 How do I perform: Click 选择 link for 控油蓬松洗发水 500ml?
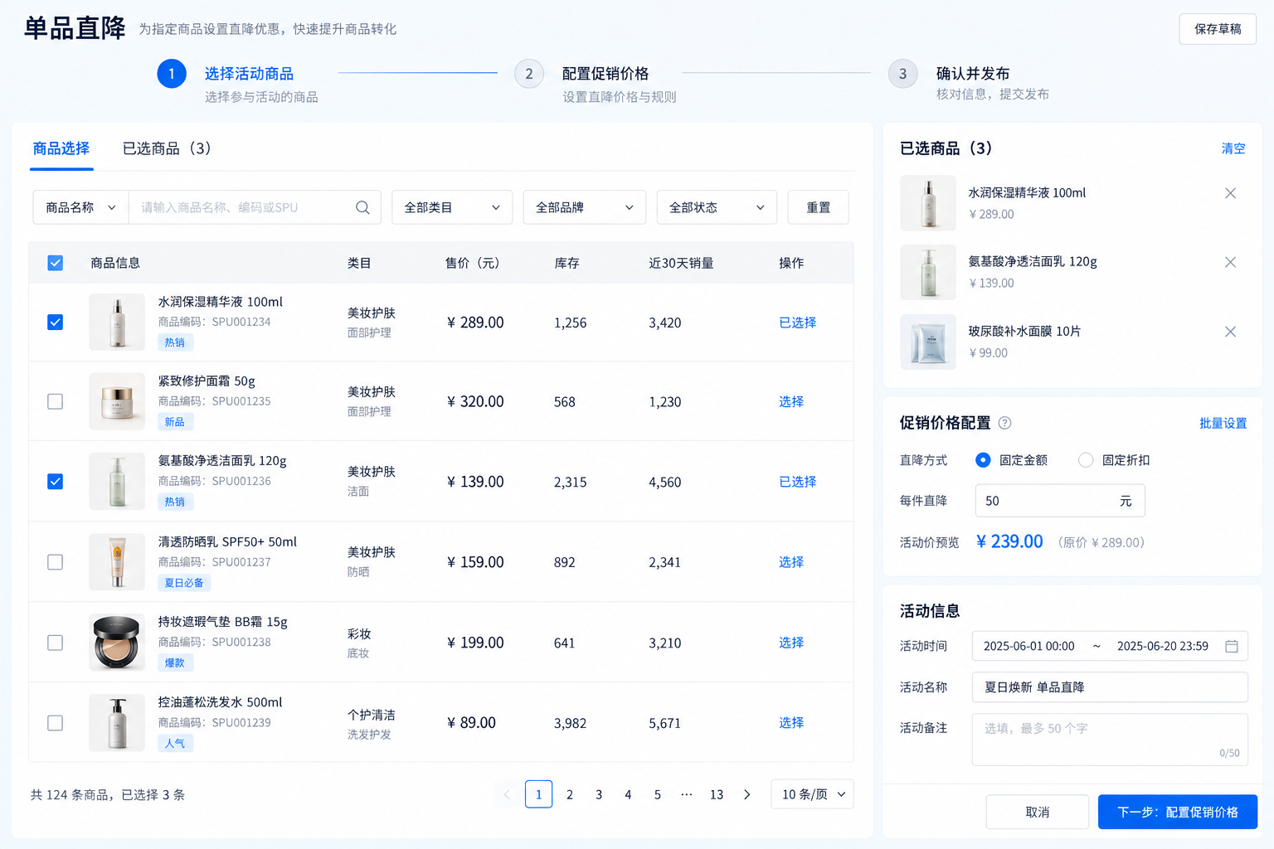coord(791,723)
